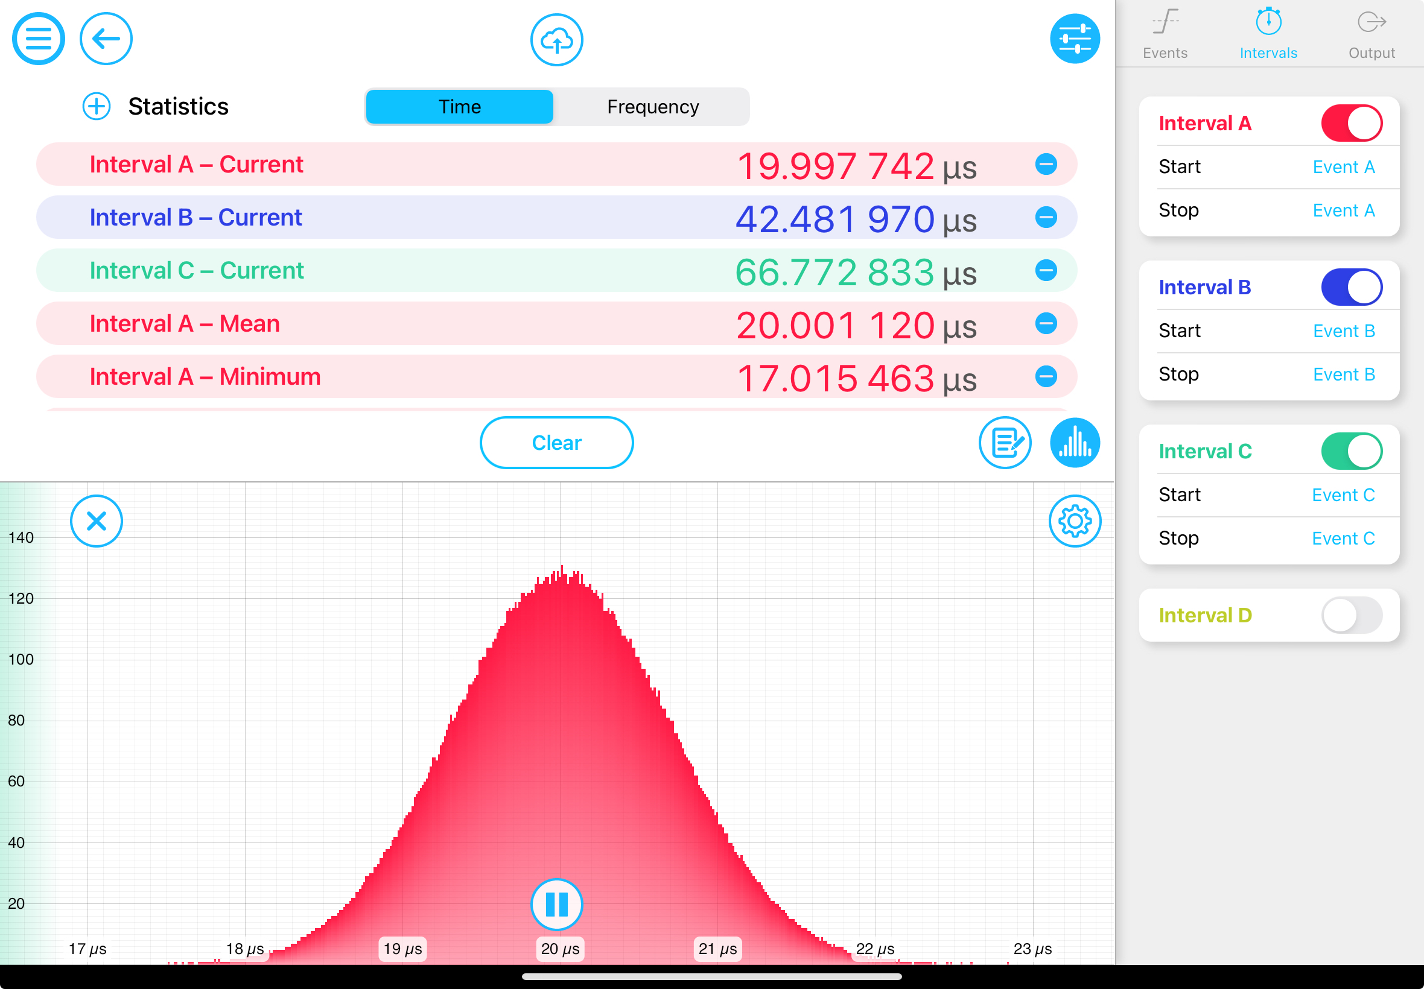This screenshot has height=989, width=1424.
Task: Switch to the Frequency tab
Action: (x=652, y=107)
